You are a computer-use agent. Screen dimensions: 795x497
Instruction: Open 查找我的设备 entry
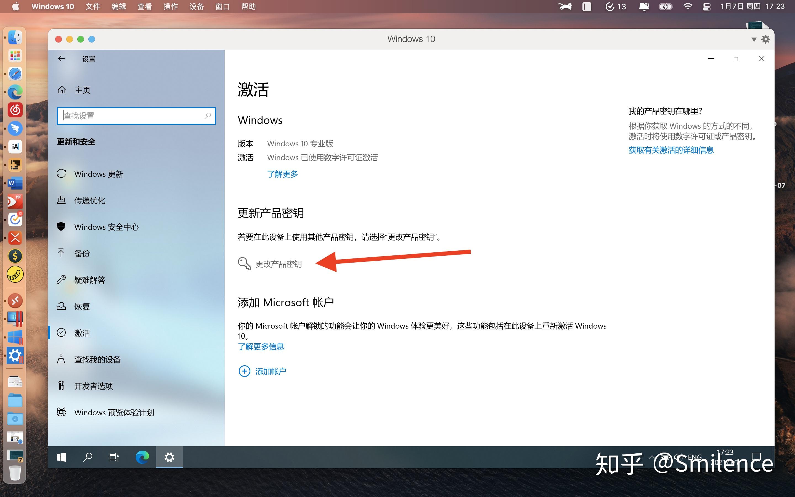(x=89, y=359)
